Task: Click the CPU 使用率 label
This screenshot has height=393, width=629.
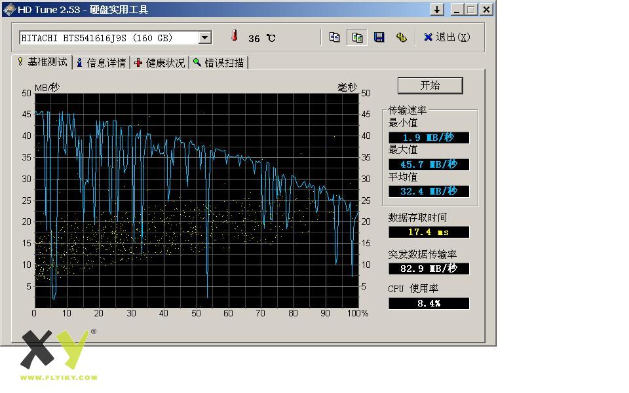Action: 413,289
